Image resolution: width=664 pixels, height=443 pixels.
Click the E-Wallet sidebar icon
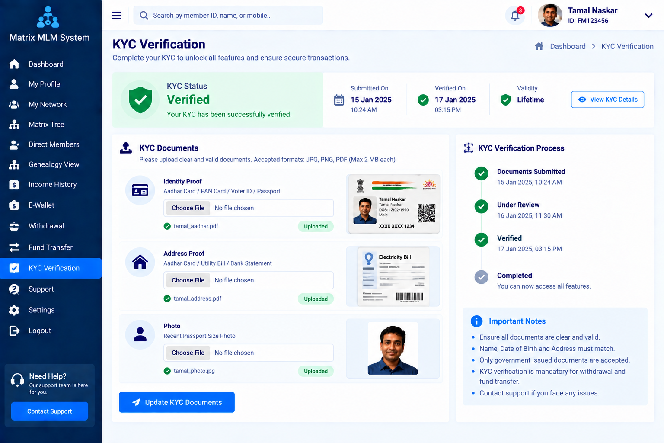[x=14, y=205]
